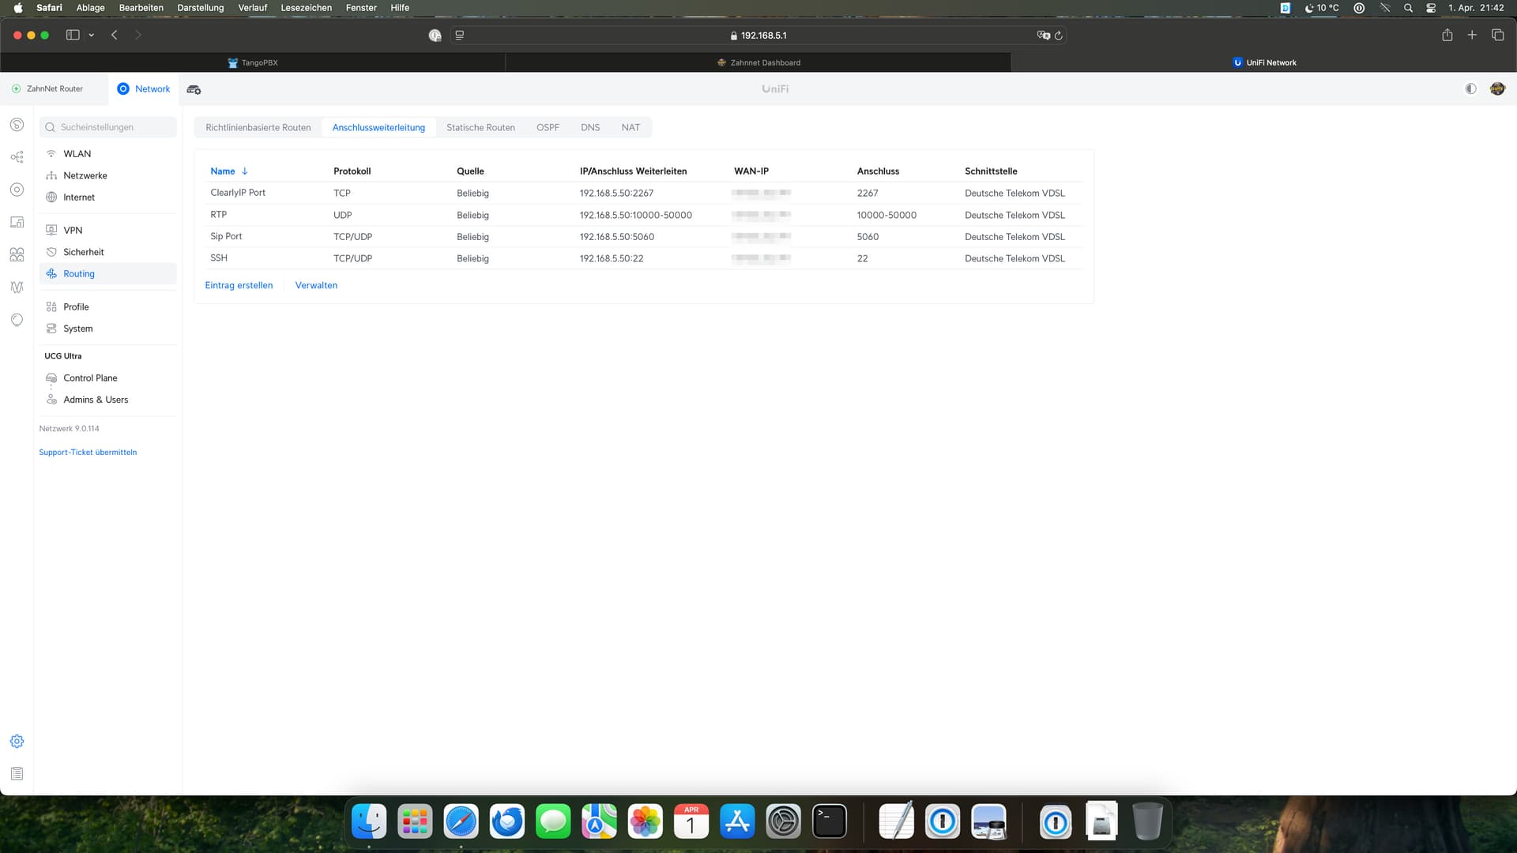Open the UniFi dashboard icon in left rail
This screenshot has height=853, width=1517.
(17, 125)
